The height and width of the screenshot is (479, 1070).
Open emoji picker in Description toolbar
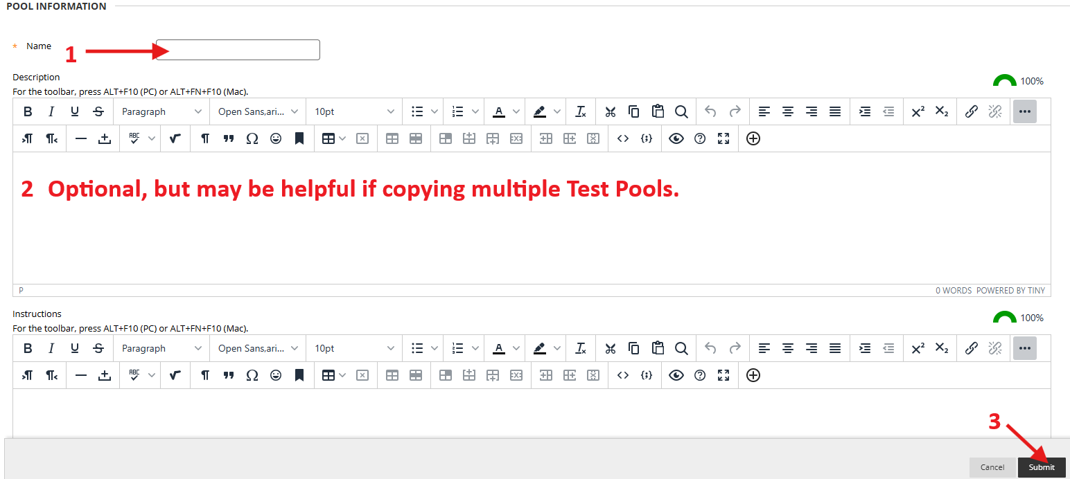276,138
